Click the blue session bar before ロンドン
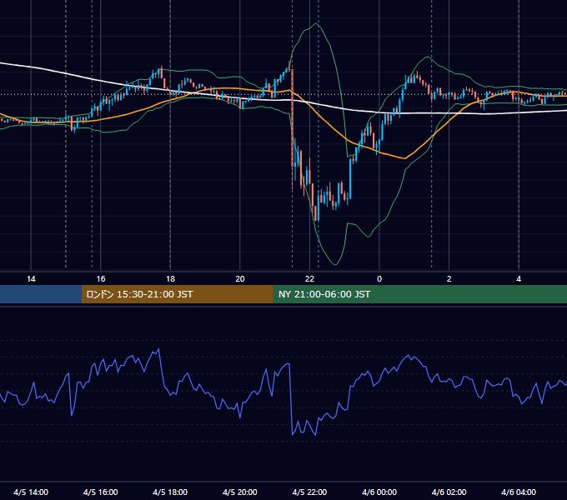This screenshot has width=567, height=500. coord(41,294)
